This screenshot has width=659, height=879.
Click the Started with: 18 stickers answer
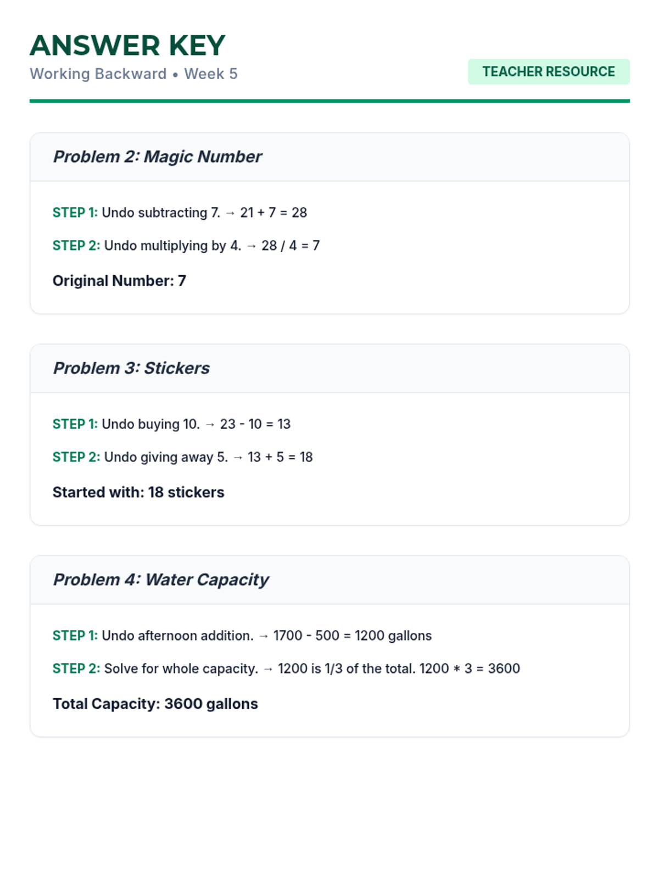[x=138, y=492]
